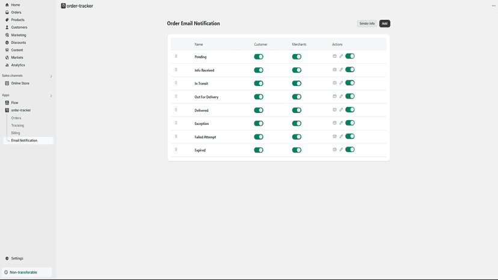Click the Sender info button

(x=367, y=23)
